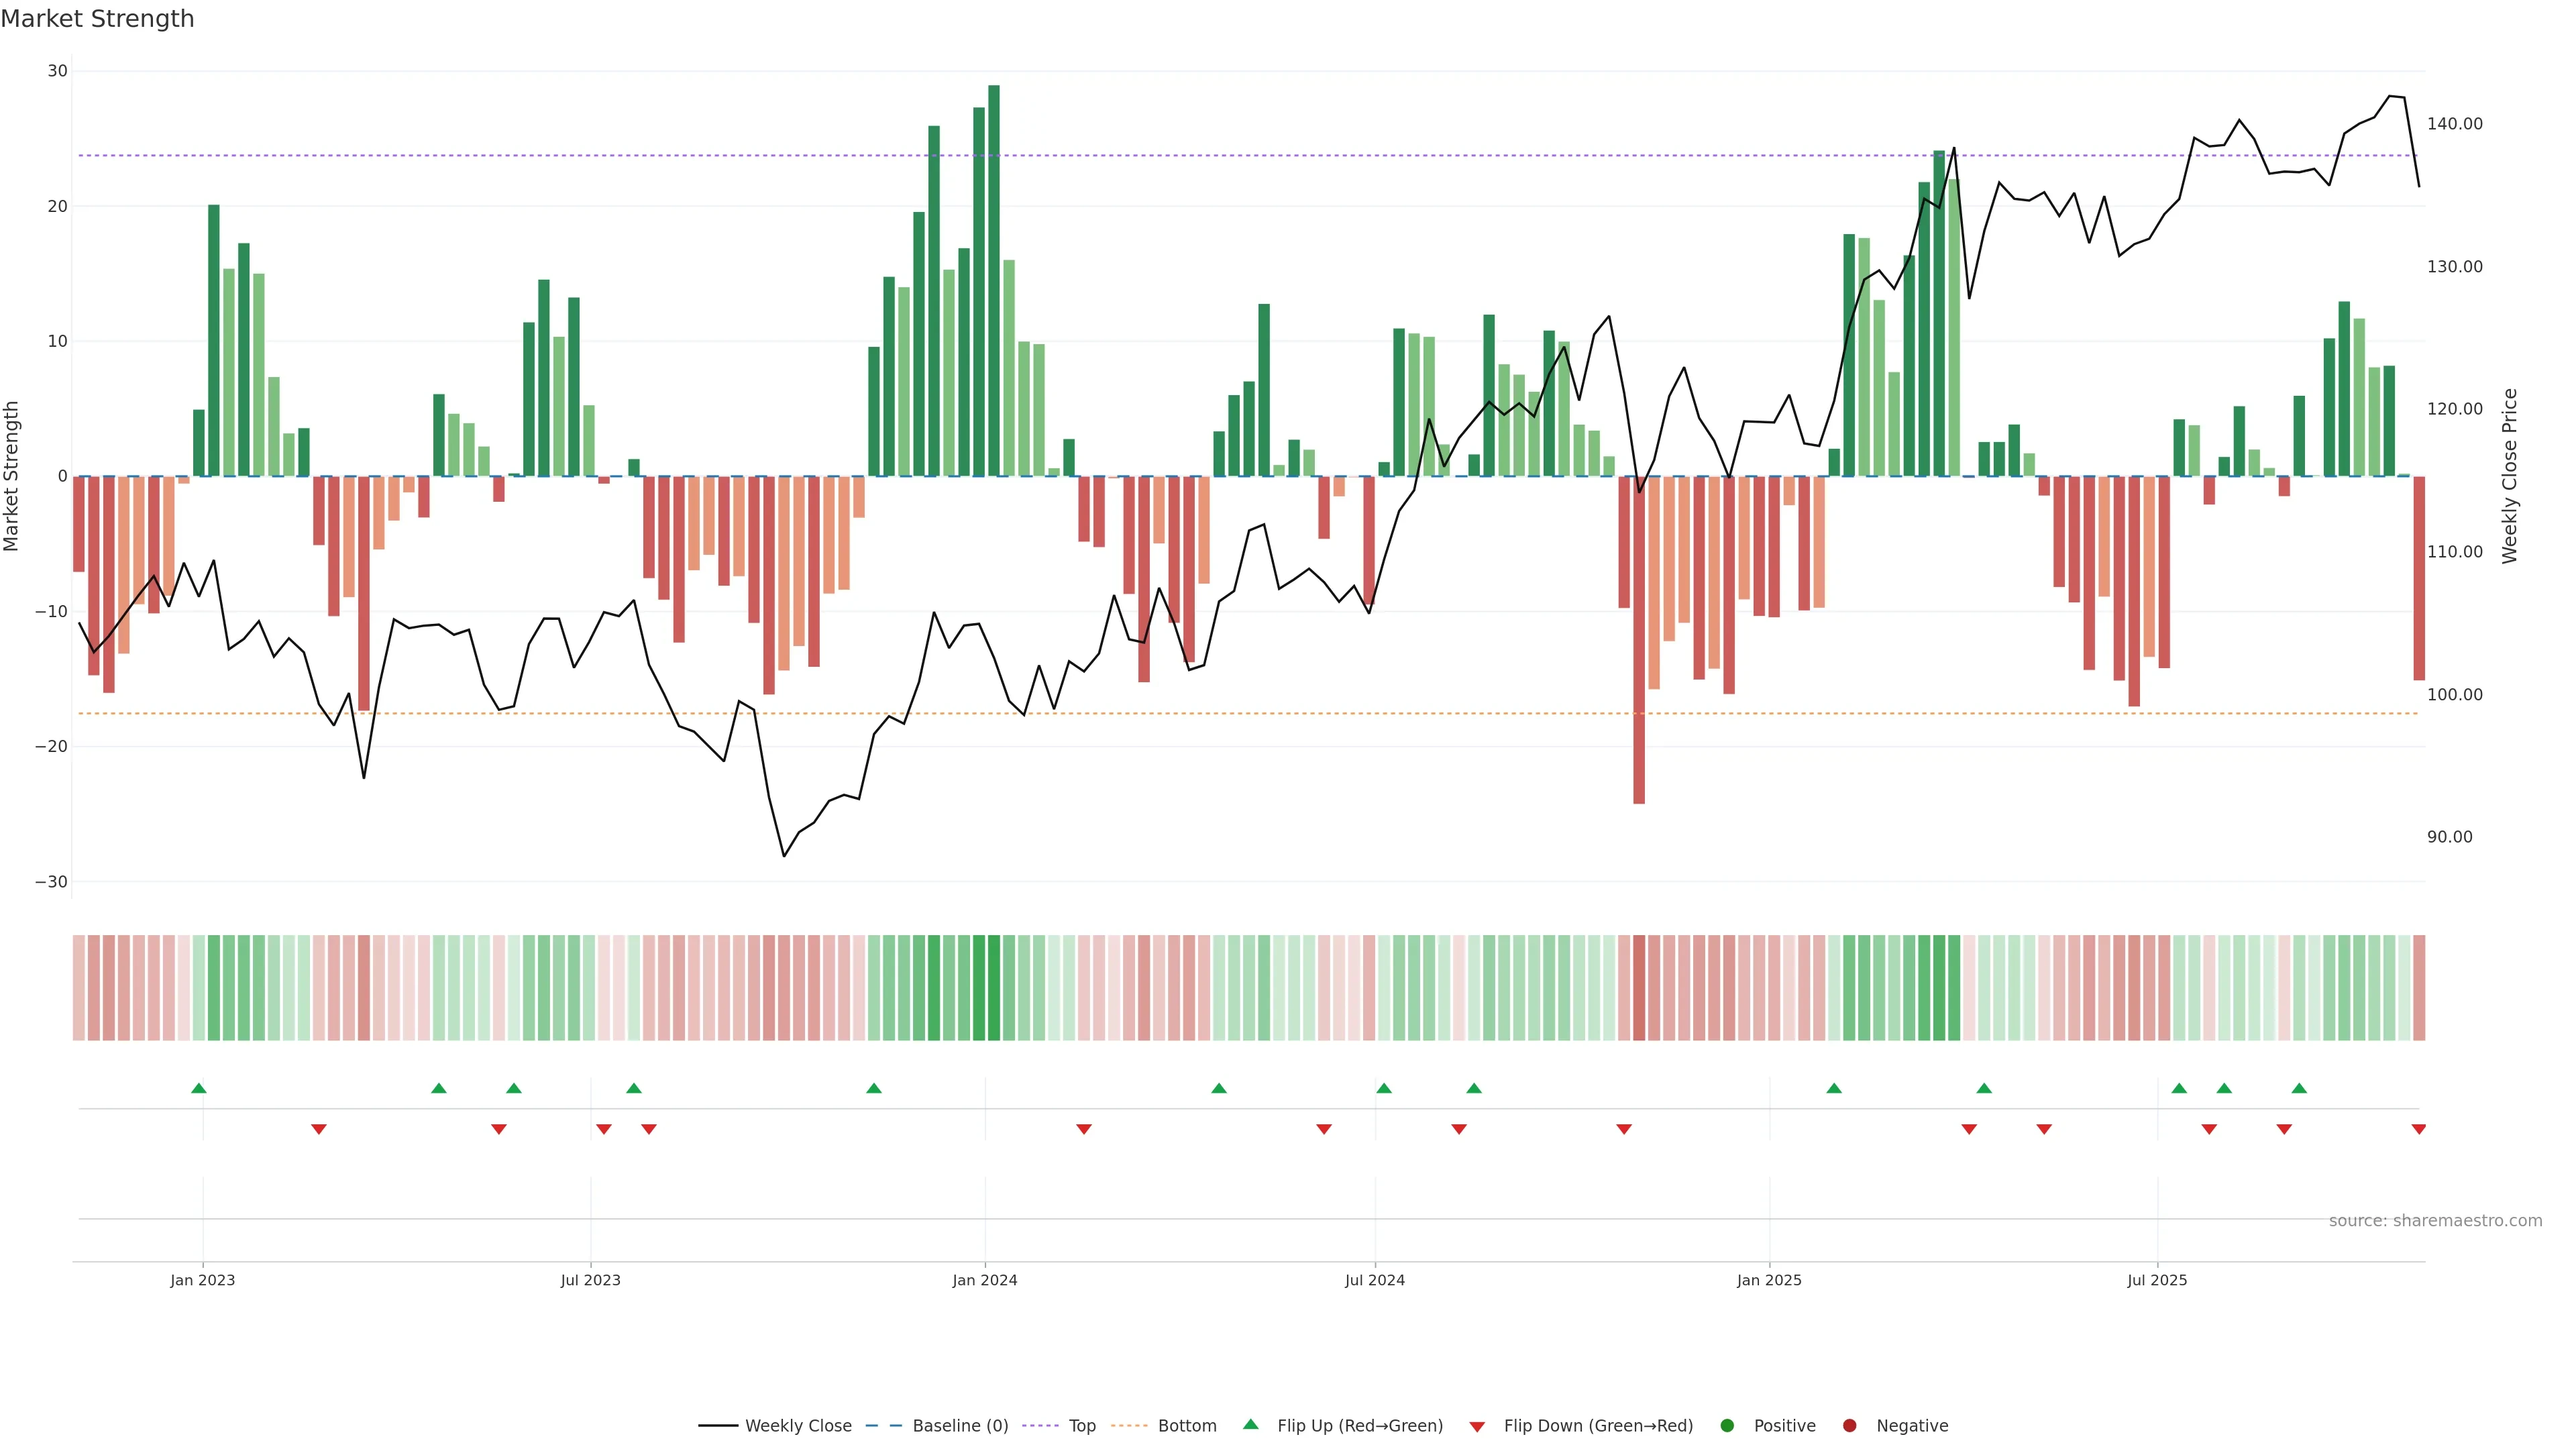Click the darkest green heatmap cell near Jan 2024
This screenshot has height=1449, width=2576.
coord(994,987)
